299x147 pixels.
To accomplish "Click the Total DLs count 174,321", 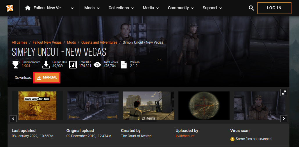I will coord(85,66).
